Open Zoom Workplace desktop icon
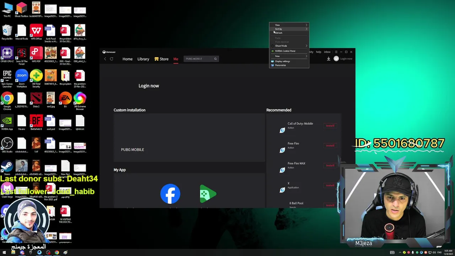The image size is (455, 256). tap(22, 79)
